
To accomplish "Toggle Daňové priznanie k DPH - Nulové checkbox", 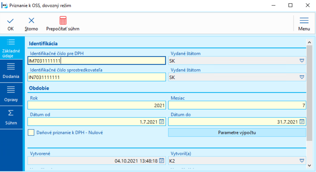I will [31, 132].
